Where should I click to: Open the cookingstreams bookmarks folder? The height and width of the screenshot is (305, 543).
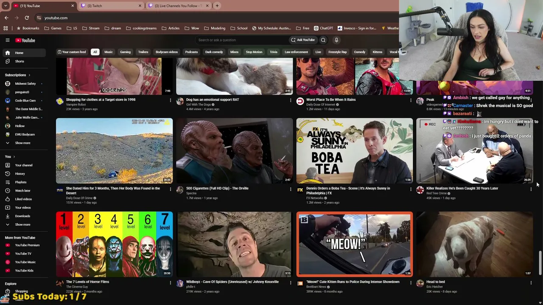[x=141, y=28]
